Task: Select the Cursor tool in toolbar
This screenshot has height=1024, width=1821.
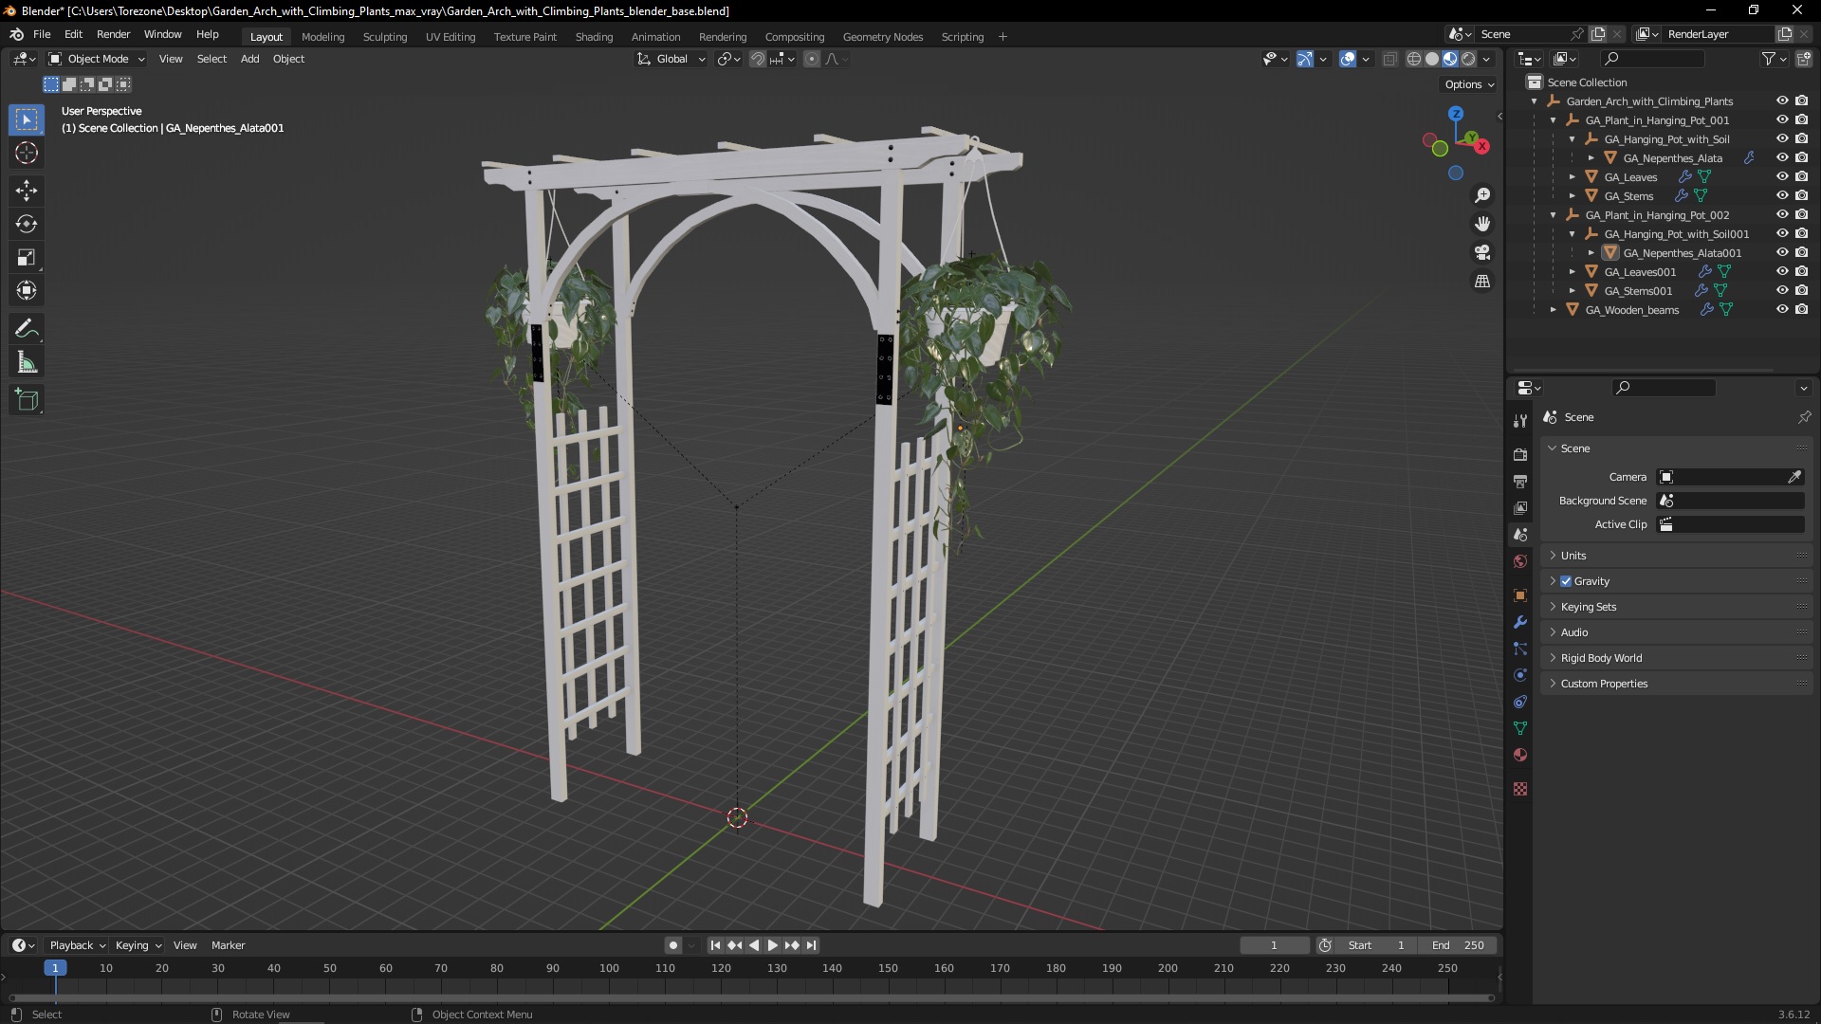Action: point(27,153)
